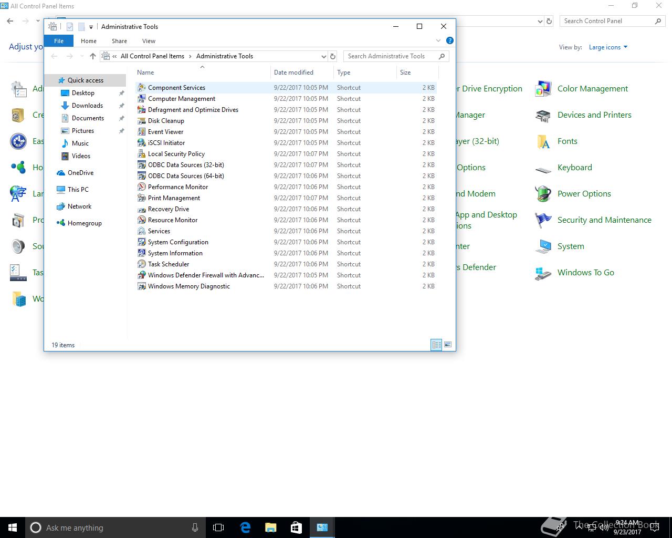Sort files by the Name column
Viewport: 672px width, 538px height.
click(202, 73)
